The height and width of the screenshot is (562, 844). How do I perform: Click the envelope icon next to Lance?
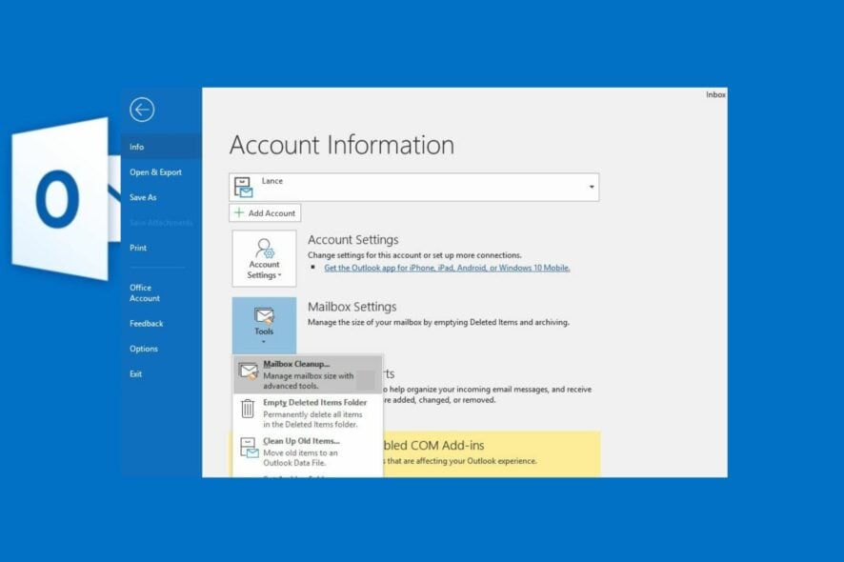point(245,186)
